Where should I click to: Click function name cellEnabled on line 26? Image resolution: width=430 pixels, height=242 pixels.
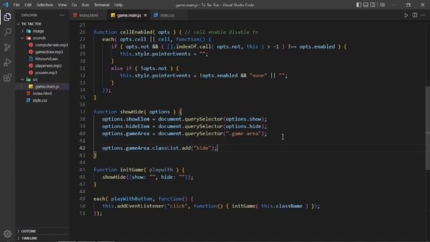[x=136, y=32]
